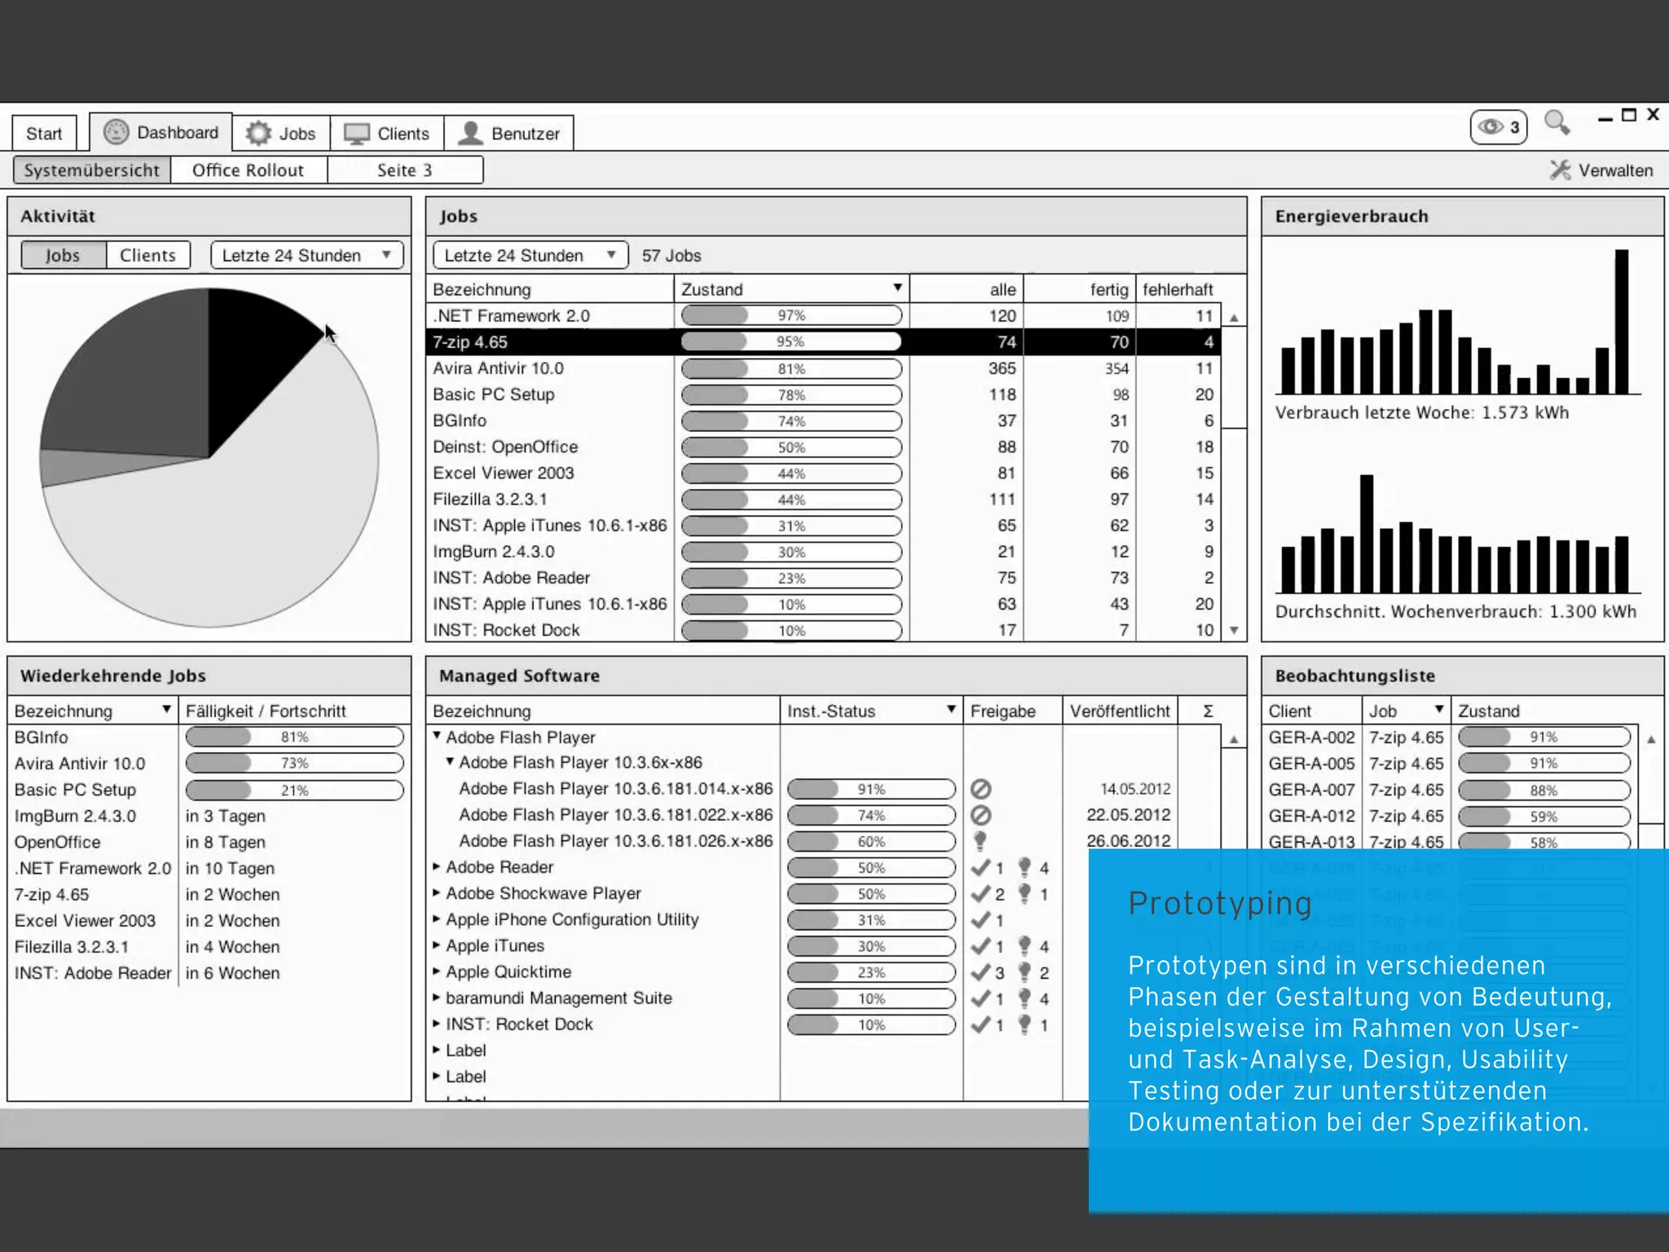
Task: Click the user silhouette Benutzer icon
Action: pyautogui.click(x=470, y=133)
